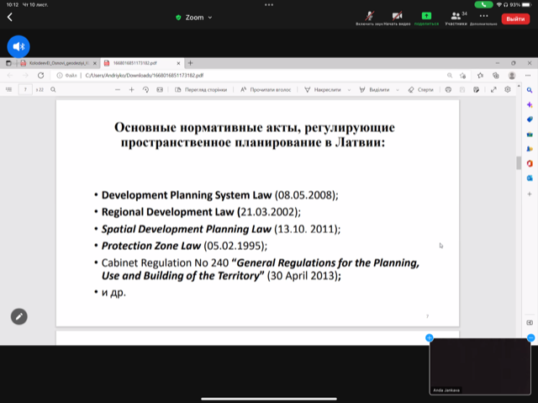This screenshot has width=538, height=403.
Task: Click the PDF vertical scrollbar thumb
Action: (519, 162)
